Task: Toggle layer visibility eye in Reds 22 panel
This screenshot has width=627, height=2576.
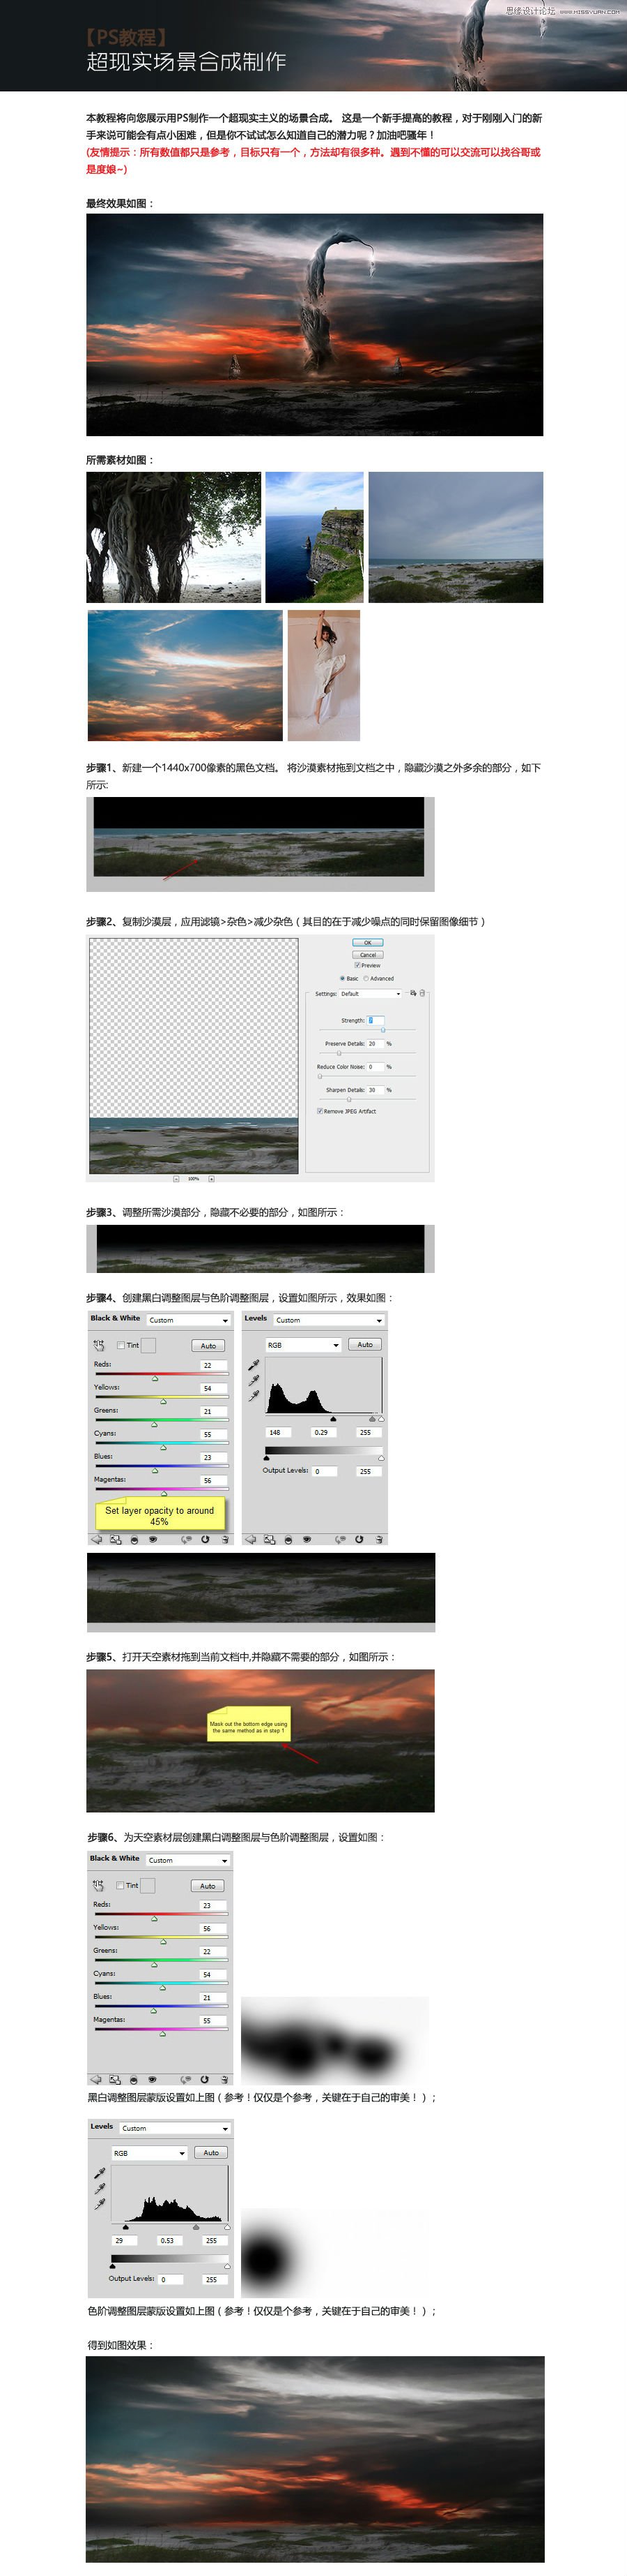Action: point(153,1539)
